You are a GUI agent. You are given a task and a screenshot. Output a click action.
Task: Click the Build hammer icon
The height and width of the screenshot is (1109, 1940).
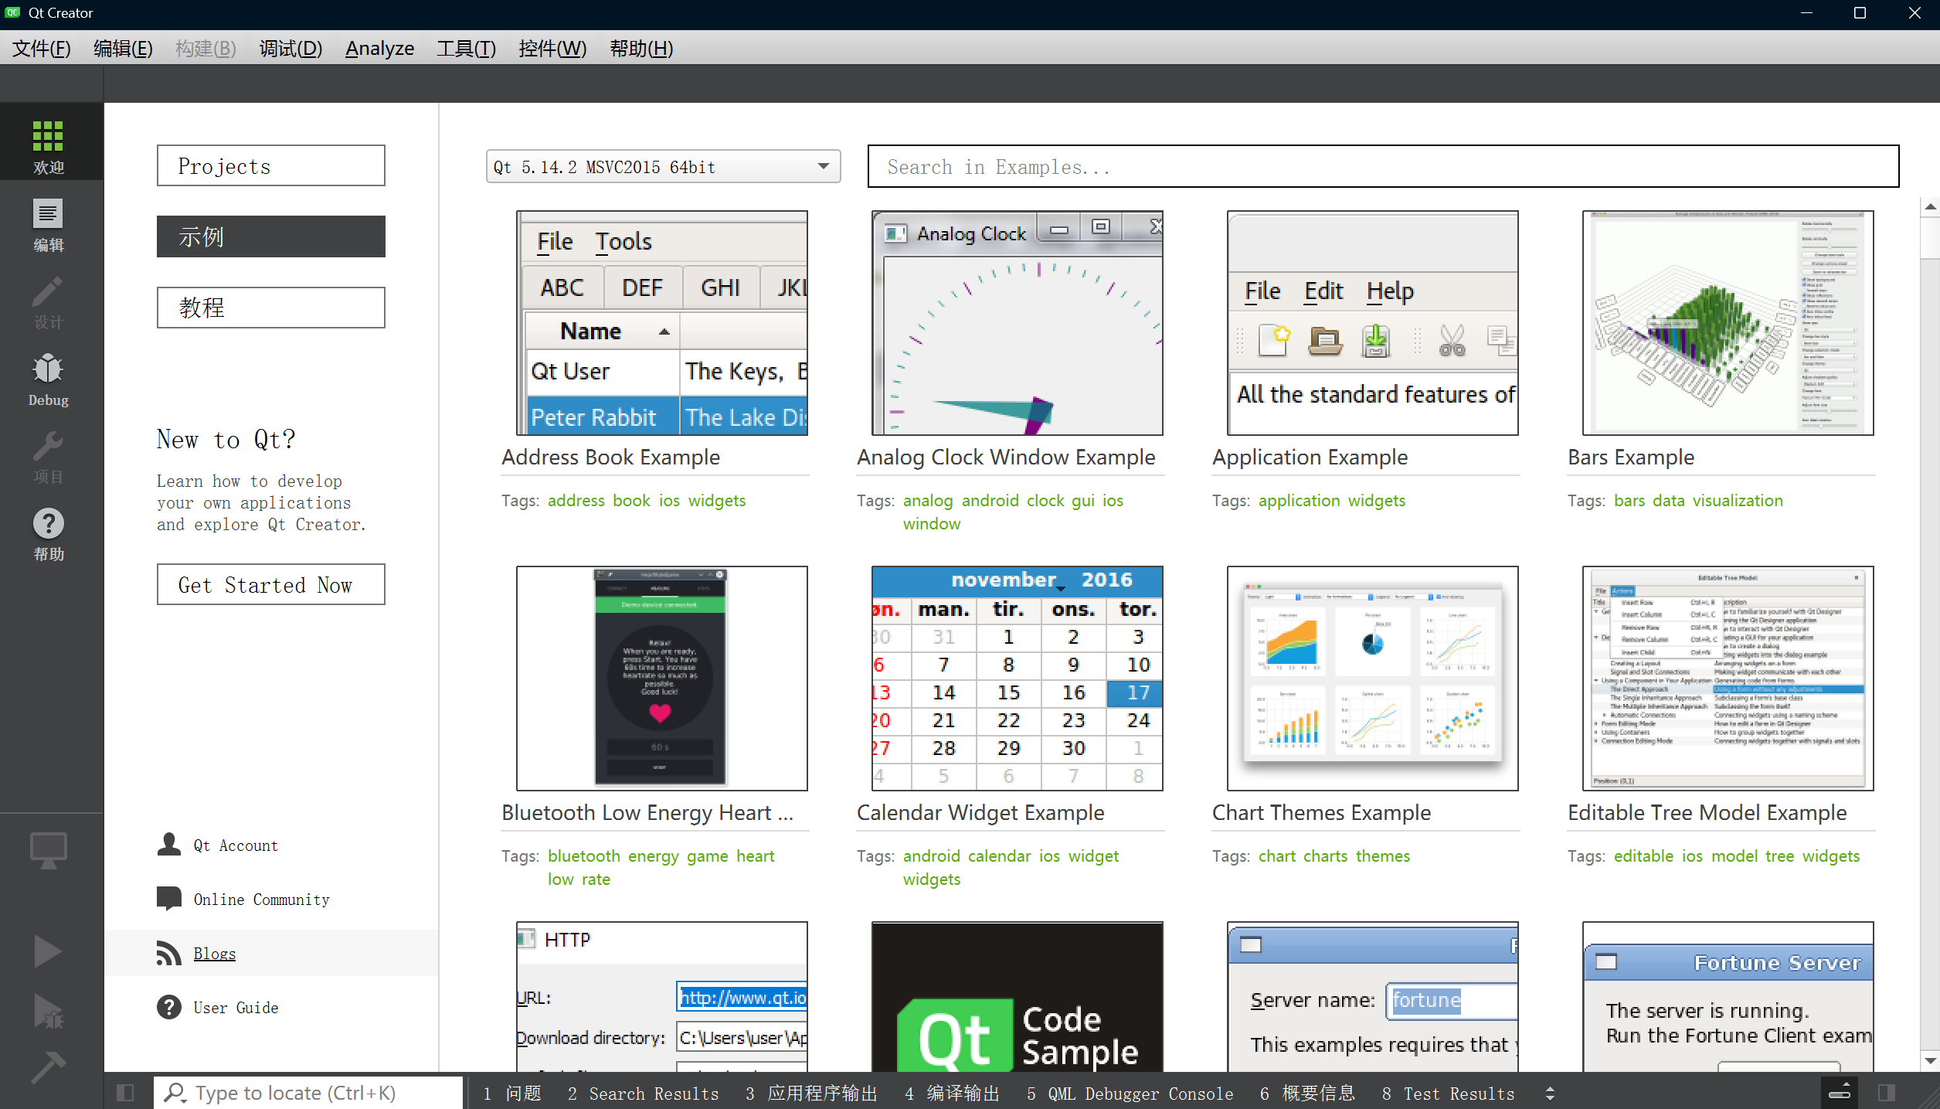[x=48, y=1066]
